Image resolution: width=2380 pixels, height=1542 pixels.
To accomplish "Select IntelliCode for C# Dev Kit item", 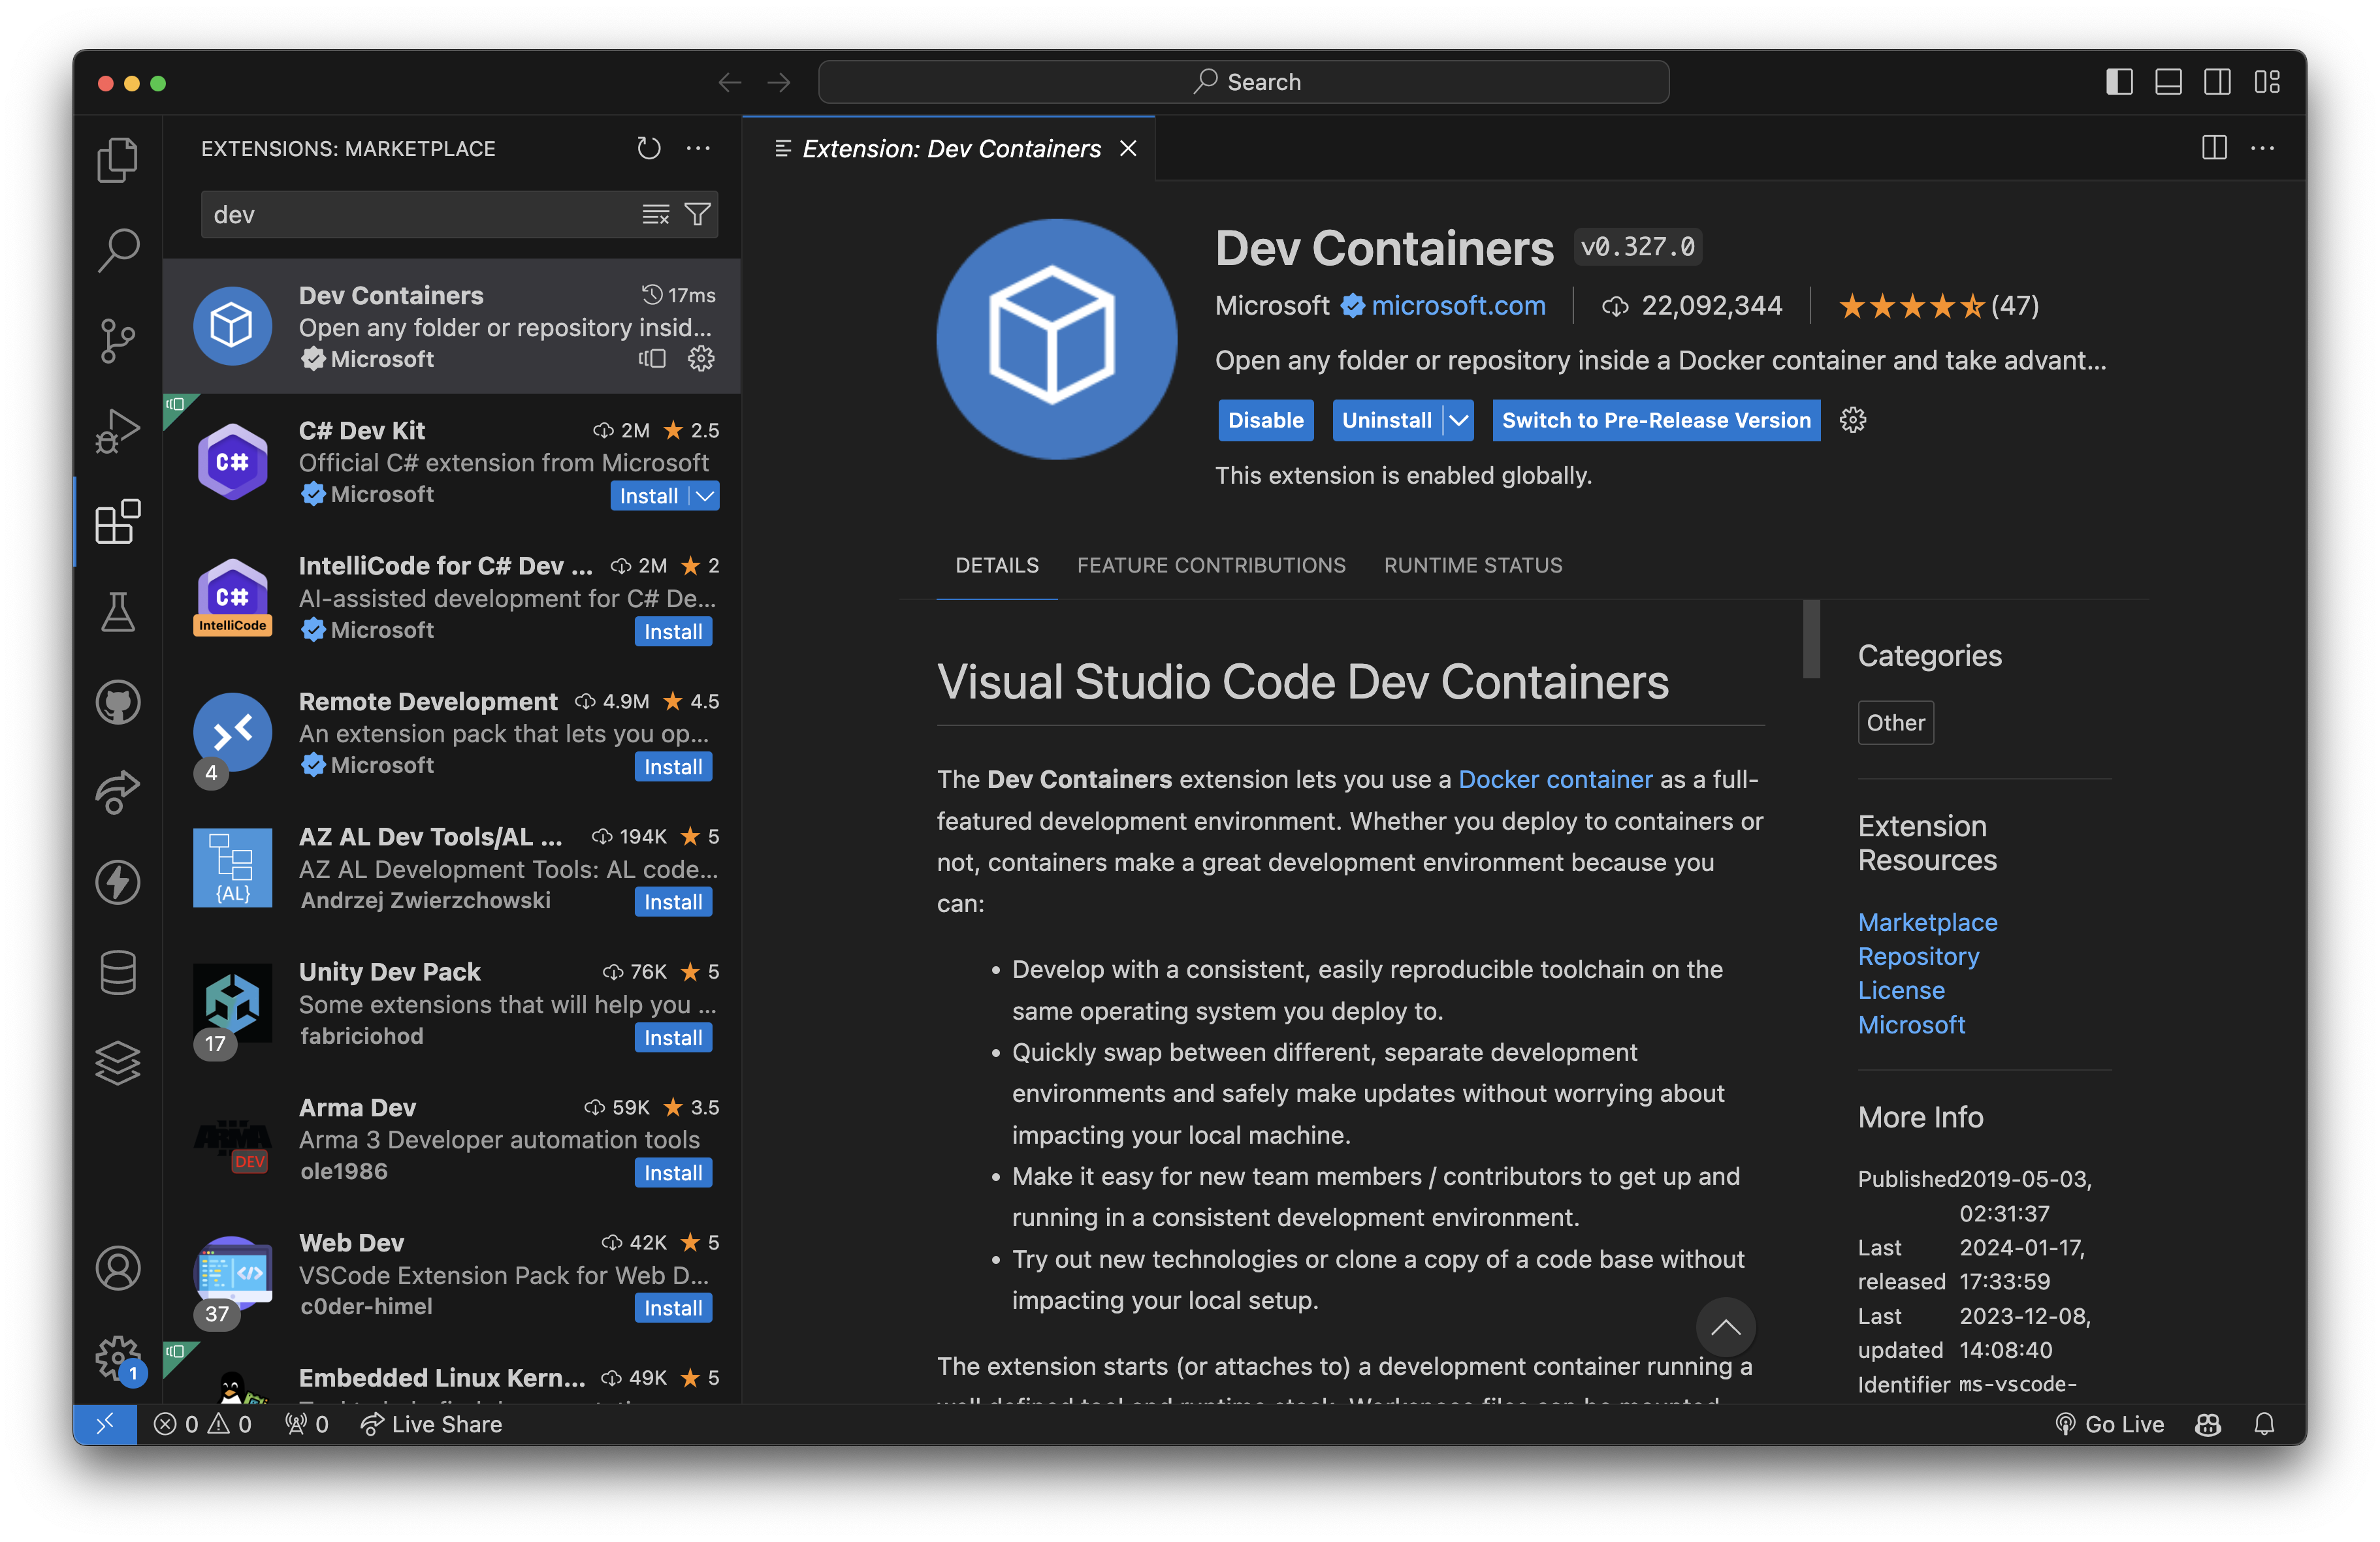I will (x=452, y=597).
